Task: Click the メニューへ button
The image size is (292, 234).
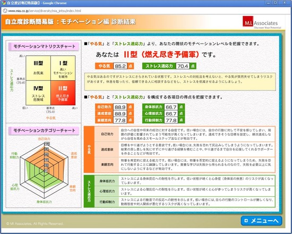Action: [x=261, y=221]
